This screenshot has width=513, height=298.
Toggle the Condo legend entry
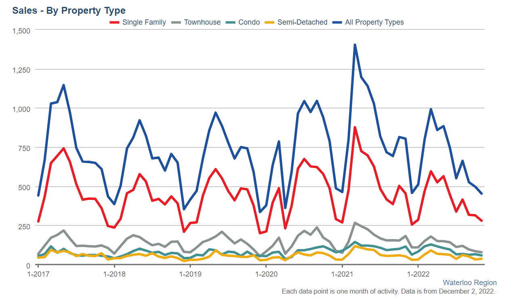click(242, 22)
